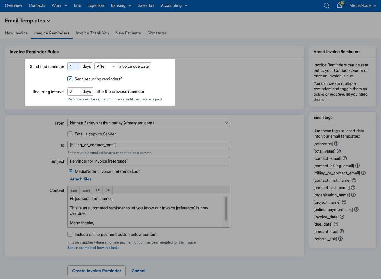
Task: Open help icon next to [contact_billing_email] tag
Action: point(357,166)
